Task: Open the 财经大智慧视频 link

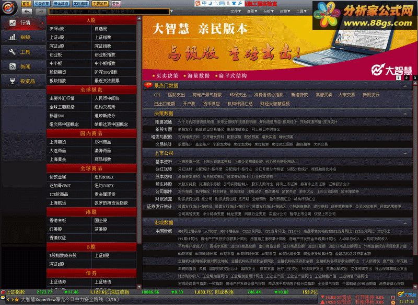Action: tap(275, 104)
